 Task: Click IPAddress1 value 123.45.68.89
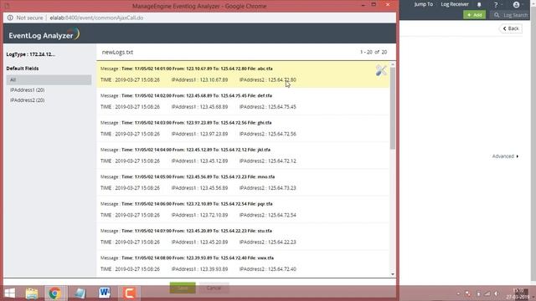point(214,107)
